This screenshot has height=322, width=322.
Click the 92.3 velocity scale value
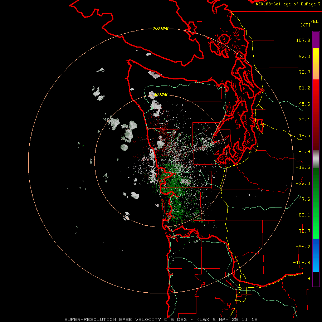point(304,56)
